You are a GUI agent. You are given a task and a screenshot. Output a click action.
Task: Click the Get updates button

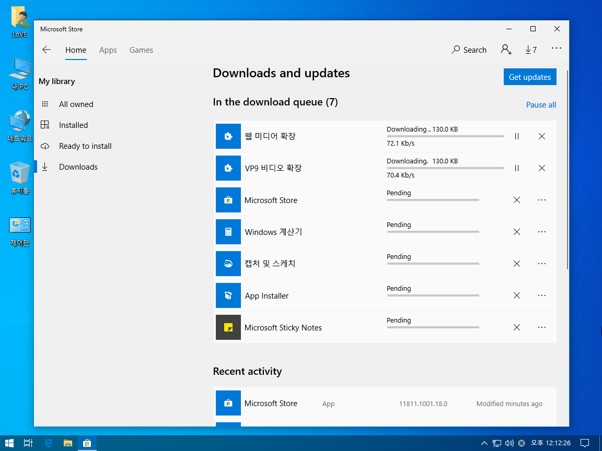coord(530,77)
